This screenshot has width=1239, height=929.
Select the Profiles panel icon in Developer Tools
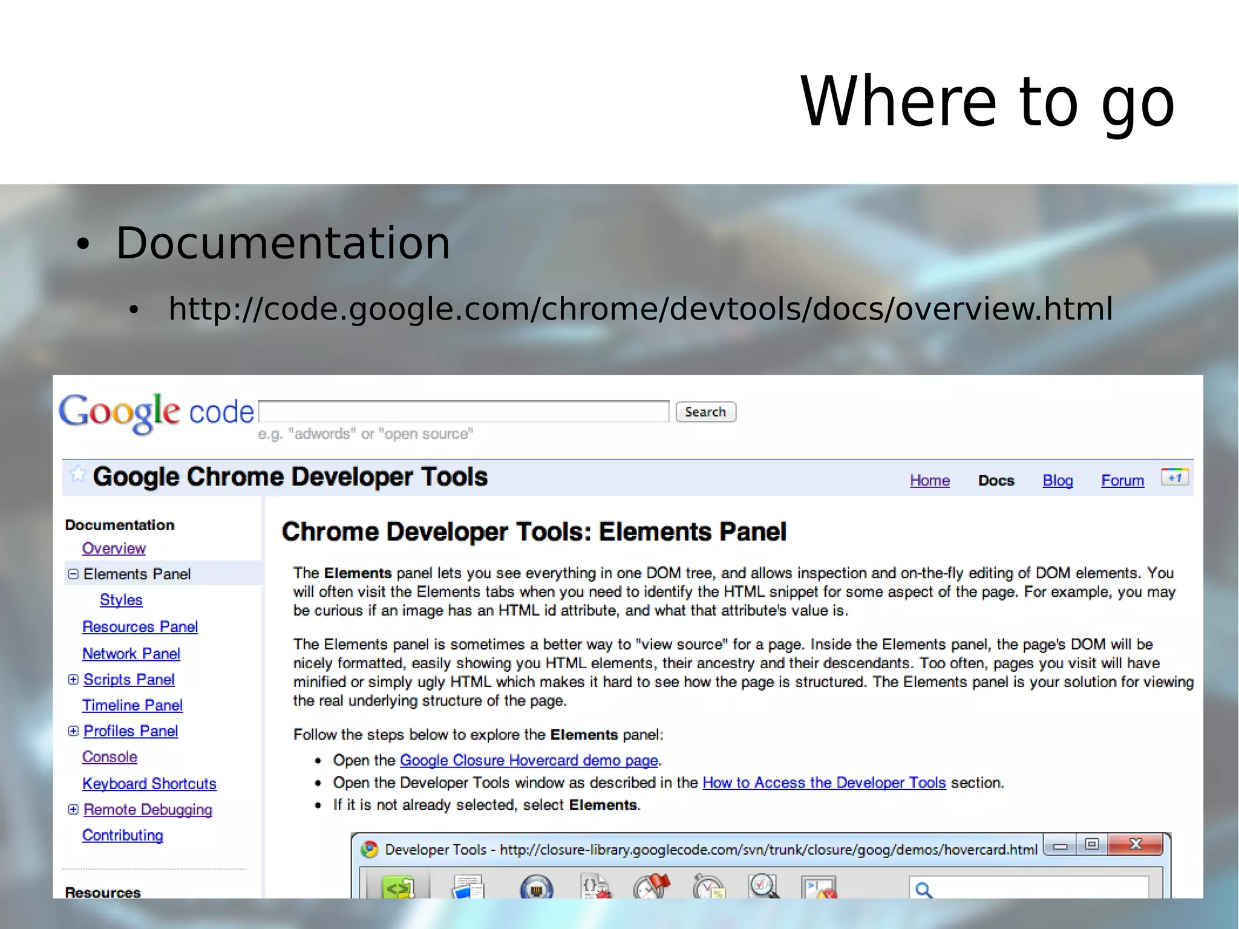(708, 887)
